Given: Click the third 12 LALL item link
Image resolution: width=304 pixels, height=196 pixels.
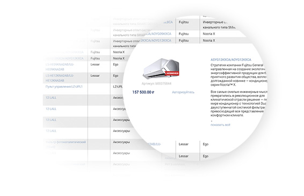Looking at the screenshot, I should coord(51,120).
